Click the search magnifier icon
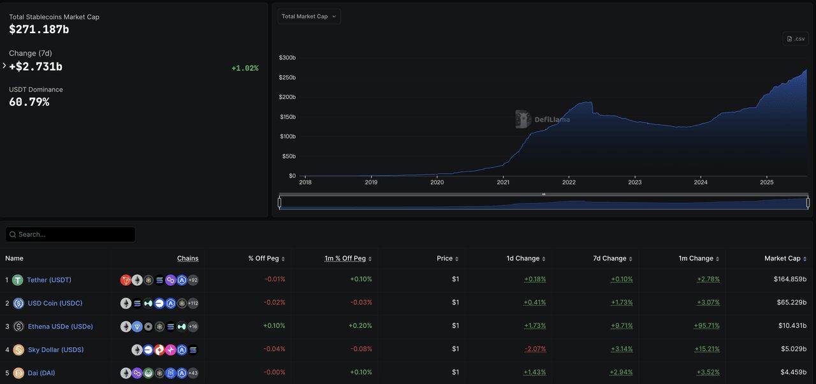The image size is (816, 384). pyautogui.click(x=12, y=235)
